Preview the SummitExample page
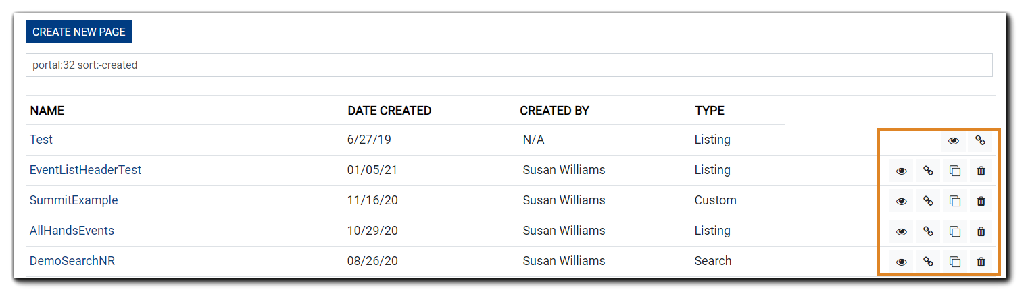Screen dimensions: 1030x302 click(x=901, y=201)
